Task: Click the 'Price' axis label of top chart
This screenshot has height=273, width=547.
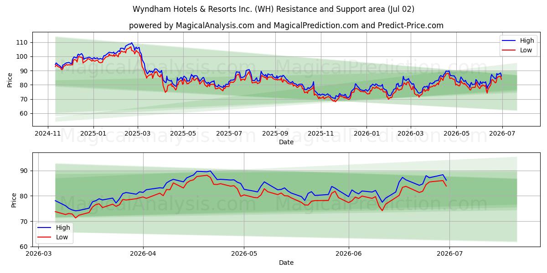Action: coord(10,79)
